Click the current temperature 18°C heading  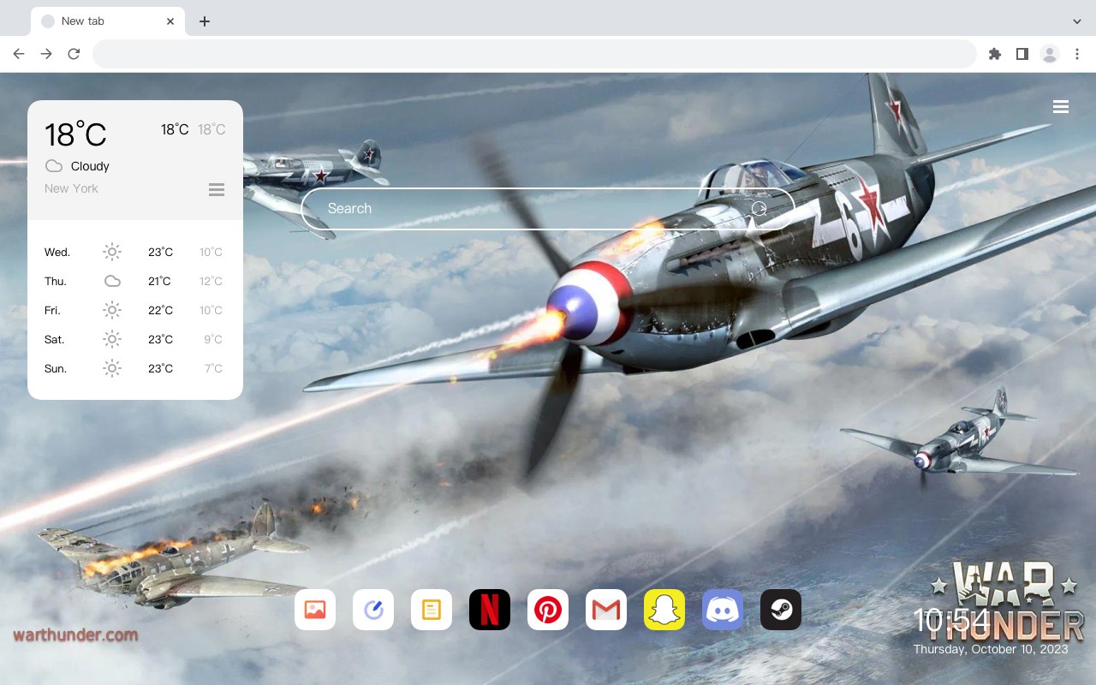(75, 134)
